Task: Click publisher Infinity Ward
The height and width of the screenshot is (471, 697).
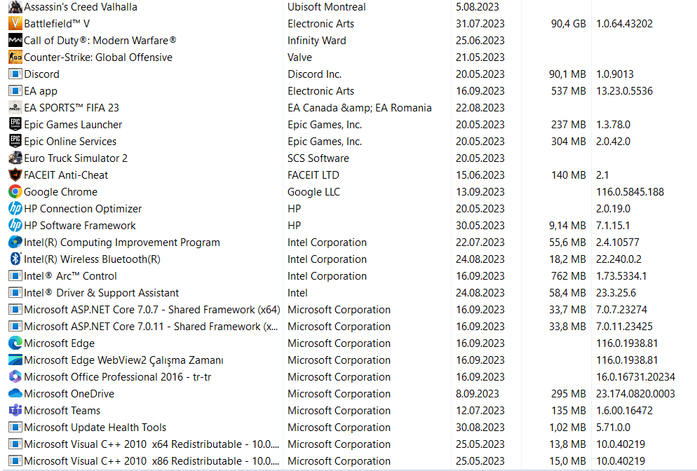Action: 316,41
